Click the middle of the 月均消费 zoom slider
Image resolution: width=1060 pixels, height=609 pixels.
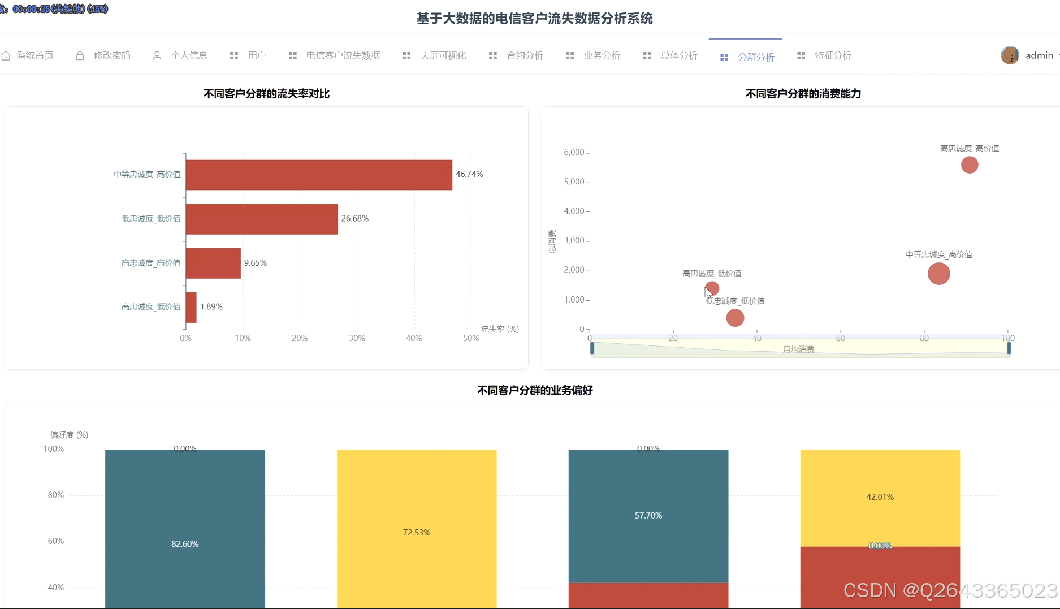pos(801,349)
